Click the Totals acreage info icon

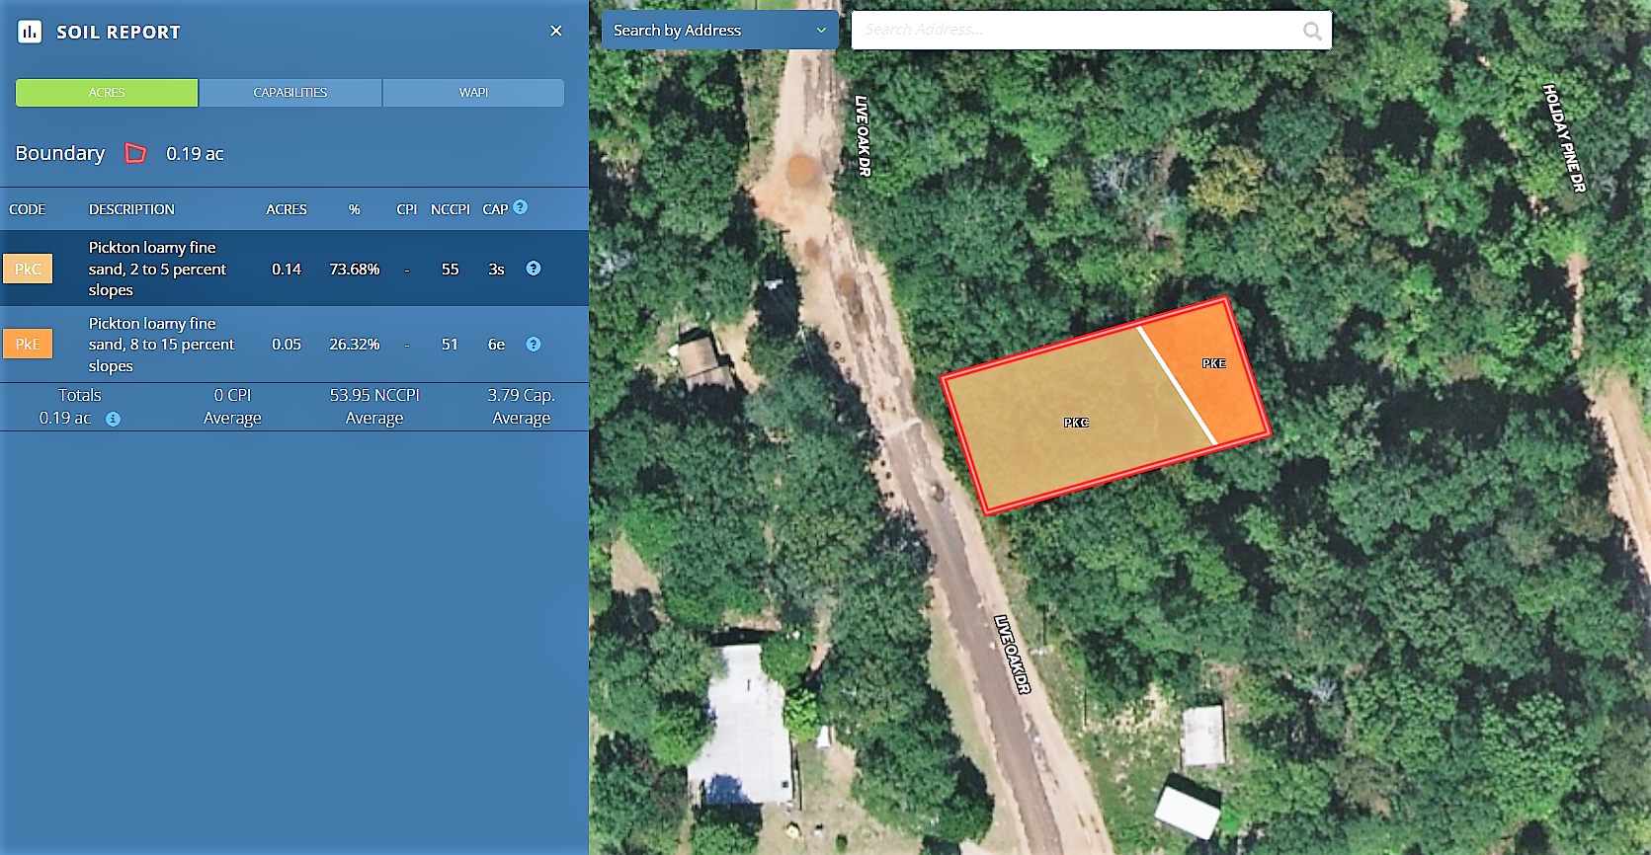[114, 419]
